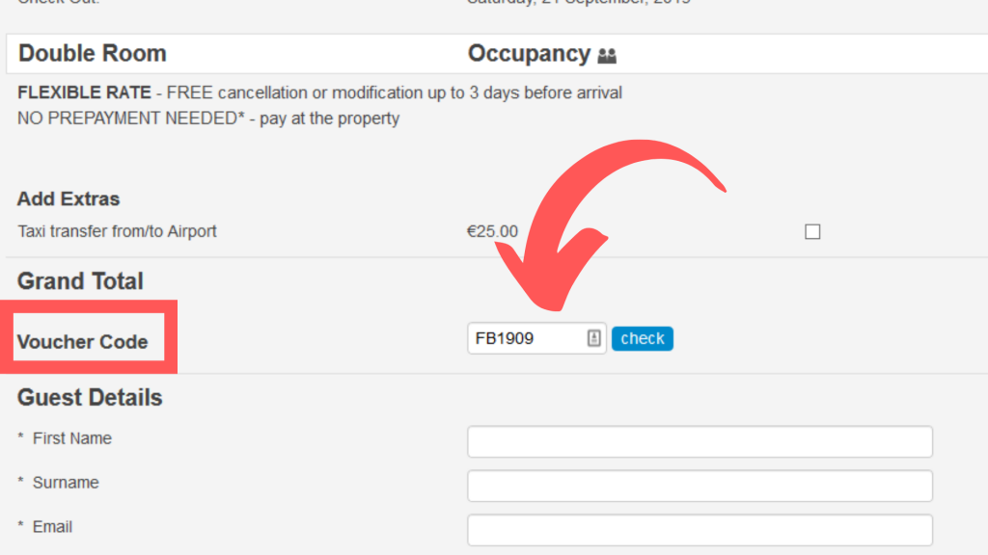Click the Occupancy guests icon
This screenshot has height=555, width=988.
(607, 56)
